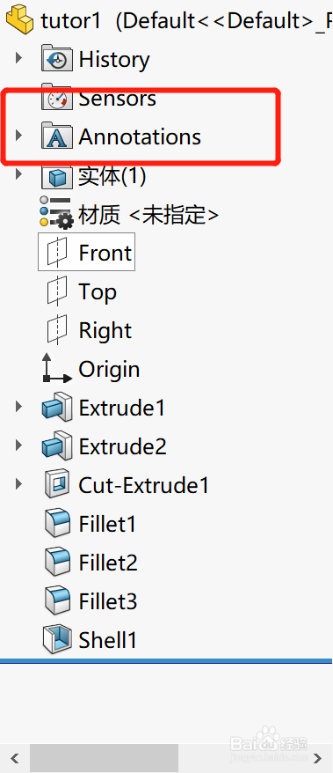Select the Fillet3 feature label
Viewport: 333px width, 773px height.
108,601
